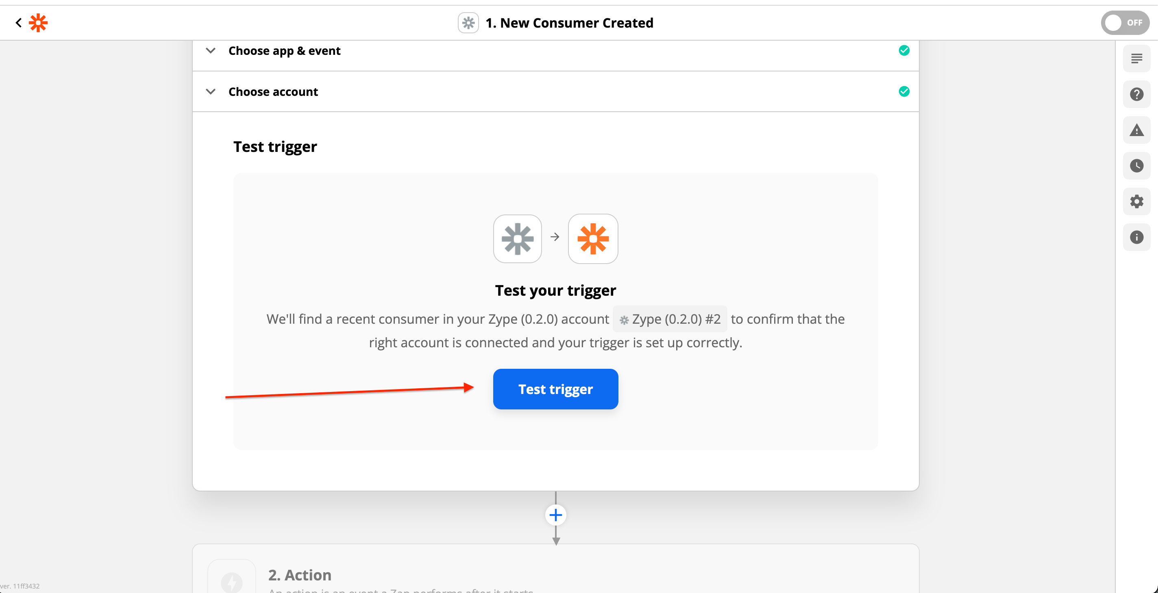Open the info details icon

[1136, 237]
